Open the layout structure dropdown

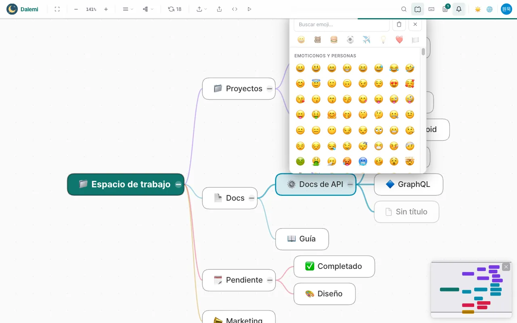[x=148, y=9]
